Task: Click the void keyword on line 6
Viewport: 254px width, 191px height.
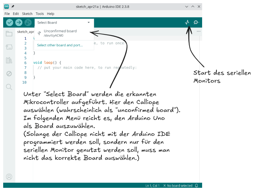Action: [38, 62]
